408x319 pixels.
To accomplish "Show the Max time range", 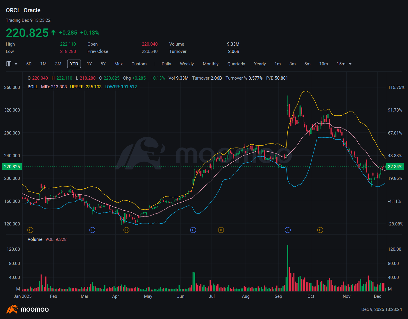I will 119,64.
